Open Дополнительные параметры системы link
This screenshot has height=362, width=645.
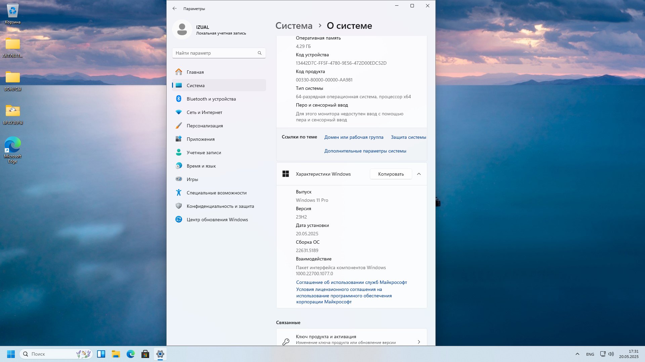(x=365, y=151)
